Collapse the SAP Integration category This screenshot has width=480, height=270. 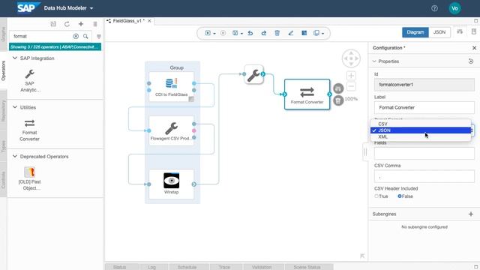(15, 58)
